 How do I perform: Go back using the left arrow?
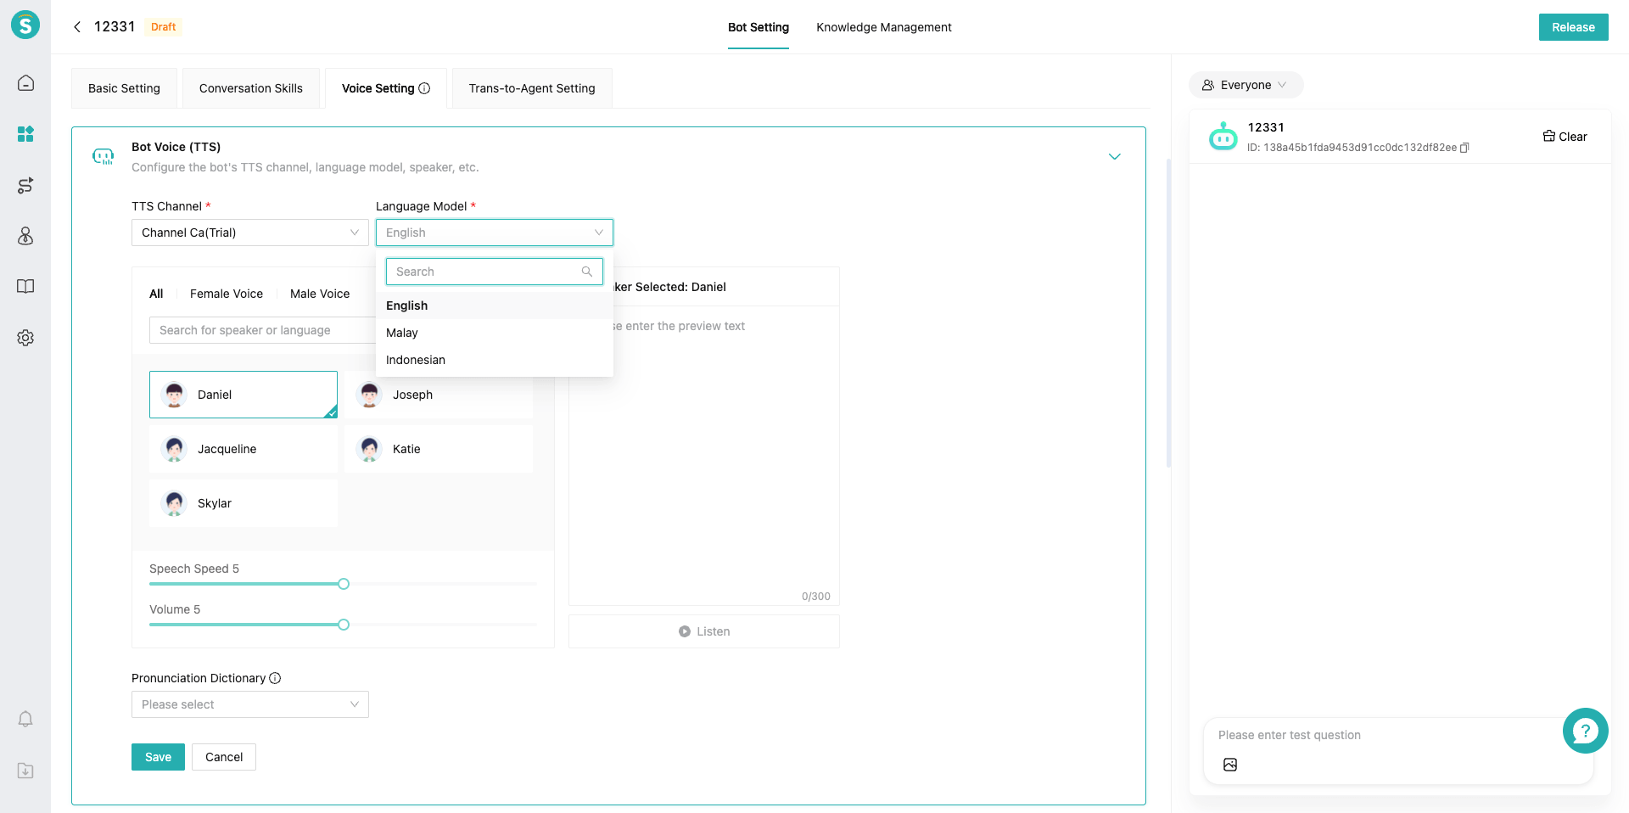point(77,27)
